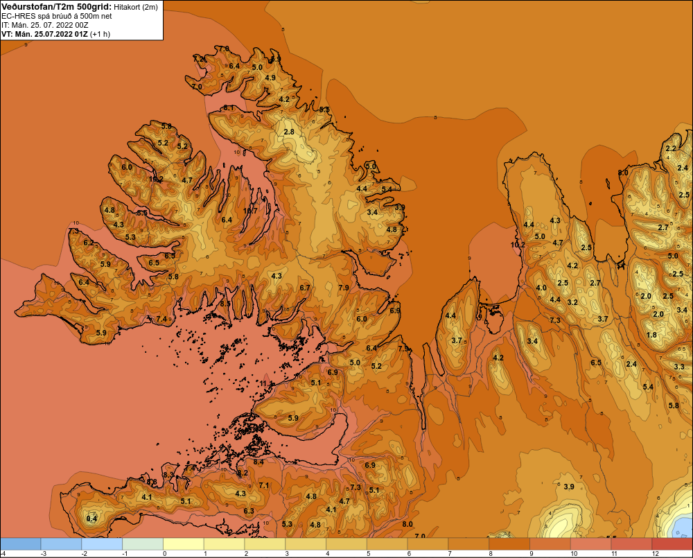The height and width of the screenshot is (558, 693).
Task: Click the 6.7 temperature value on the map
Action: [x=304, y=288]
